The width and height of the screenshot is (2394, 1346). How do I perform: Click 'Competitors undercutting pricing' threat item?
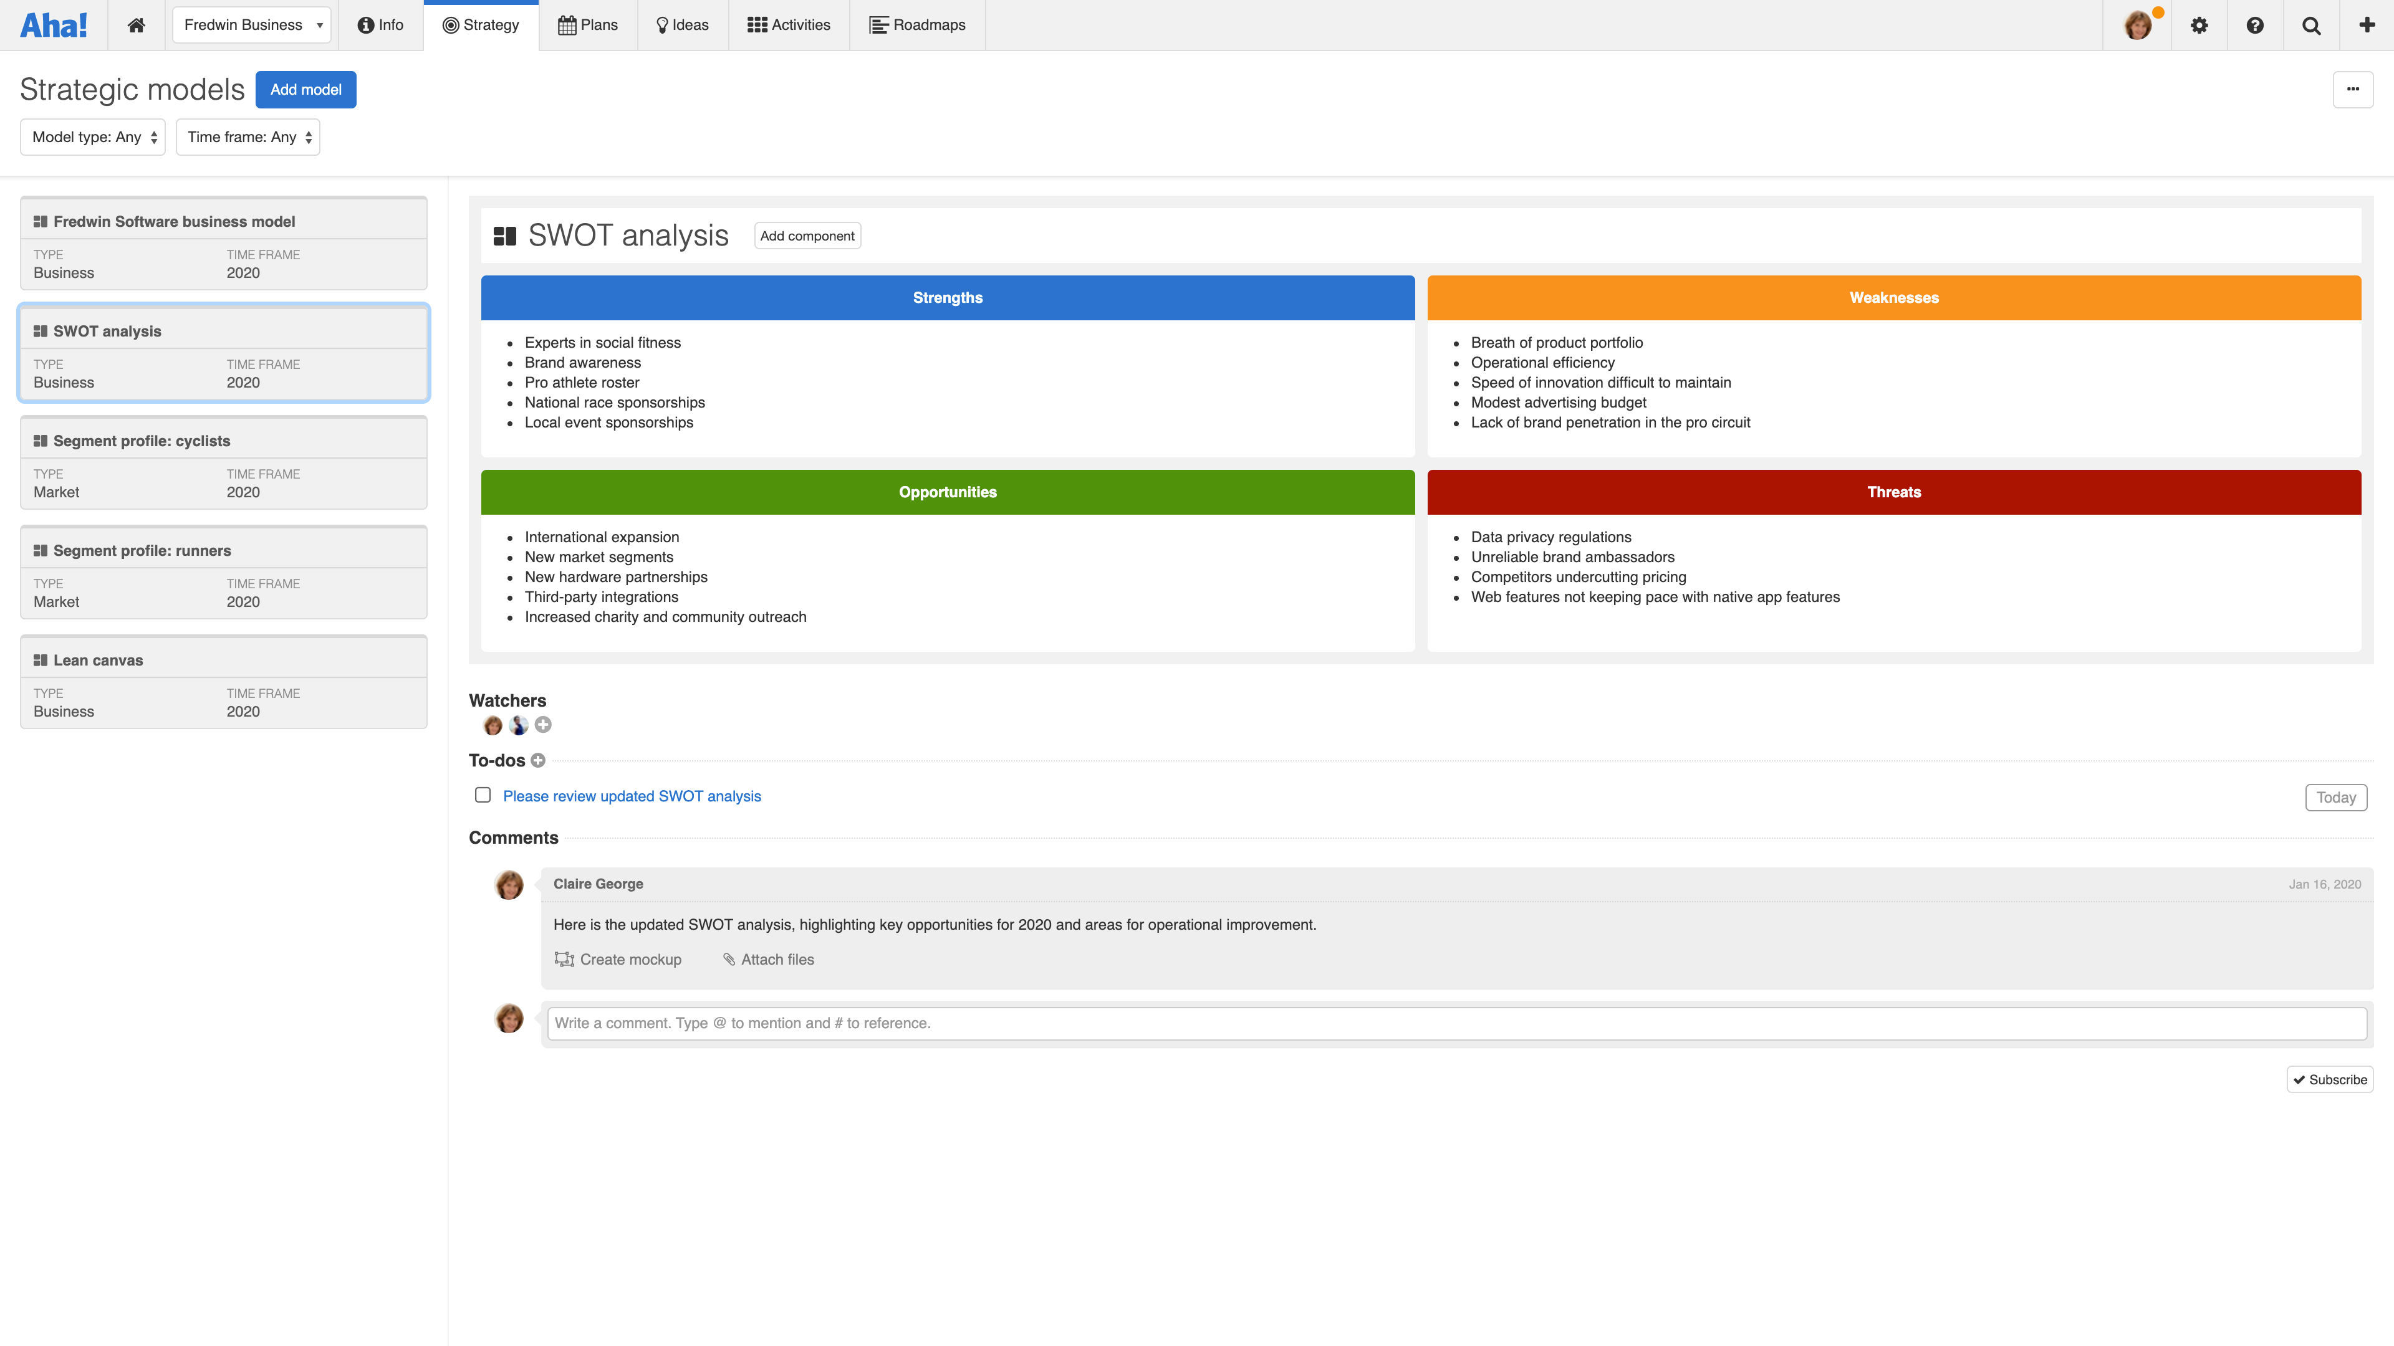(x=1578, y=577)
